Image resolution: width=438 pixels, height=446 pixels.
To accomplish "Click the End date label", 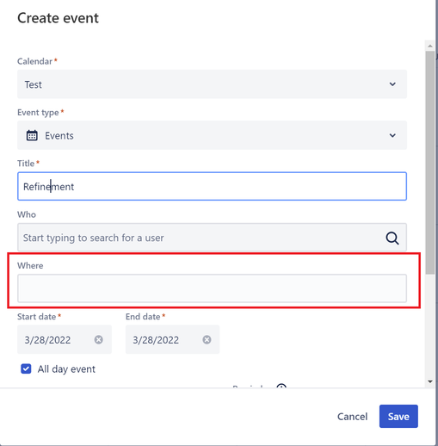I will point(143,317).
